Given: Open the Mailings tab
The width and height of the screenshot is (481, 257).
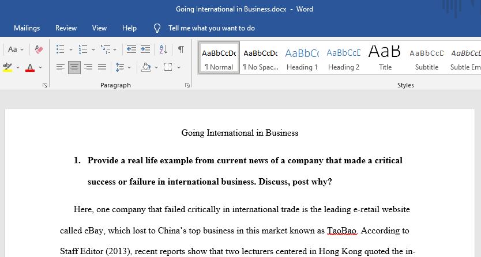Looking at the screenshot, I should point(27,28).
